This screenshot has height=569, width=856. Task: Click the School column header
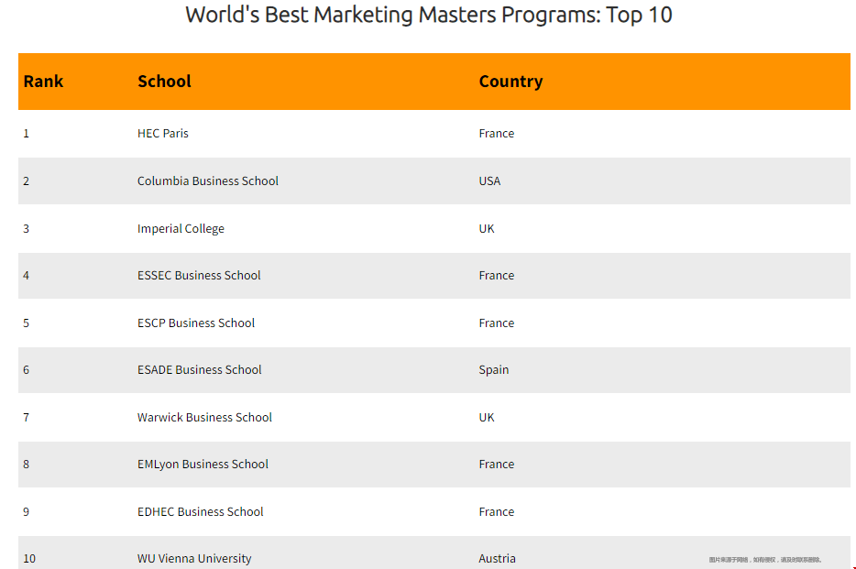tap(164, 82)
